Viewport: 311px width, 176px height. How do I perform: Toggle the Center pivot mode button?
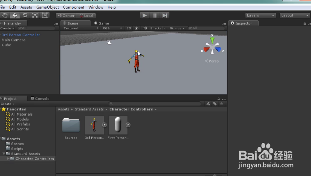(66, 16)
